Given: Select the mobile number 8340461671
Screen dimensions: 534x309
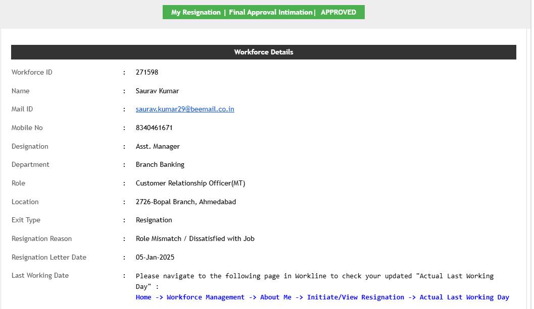Looking at the screenshot, I should click(x=154, y=128).
